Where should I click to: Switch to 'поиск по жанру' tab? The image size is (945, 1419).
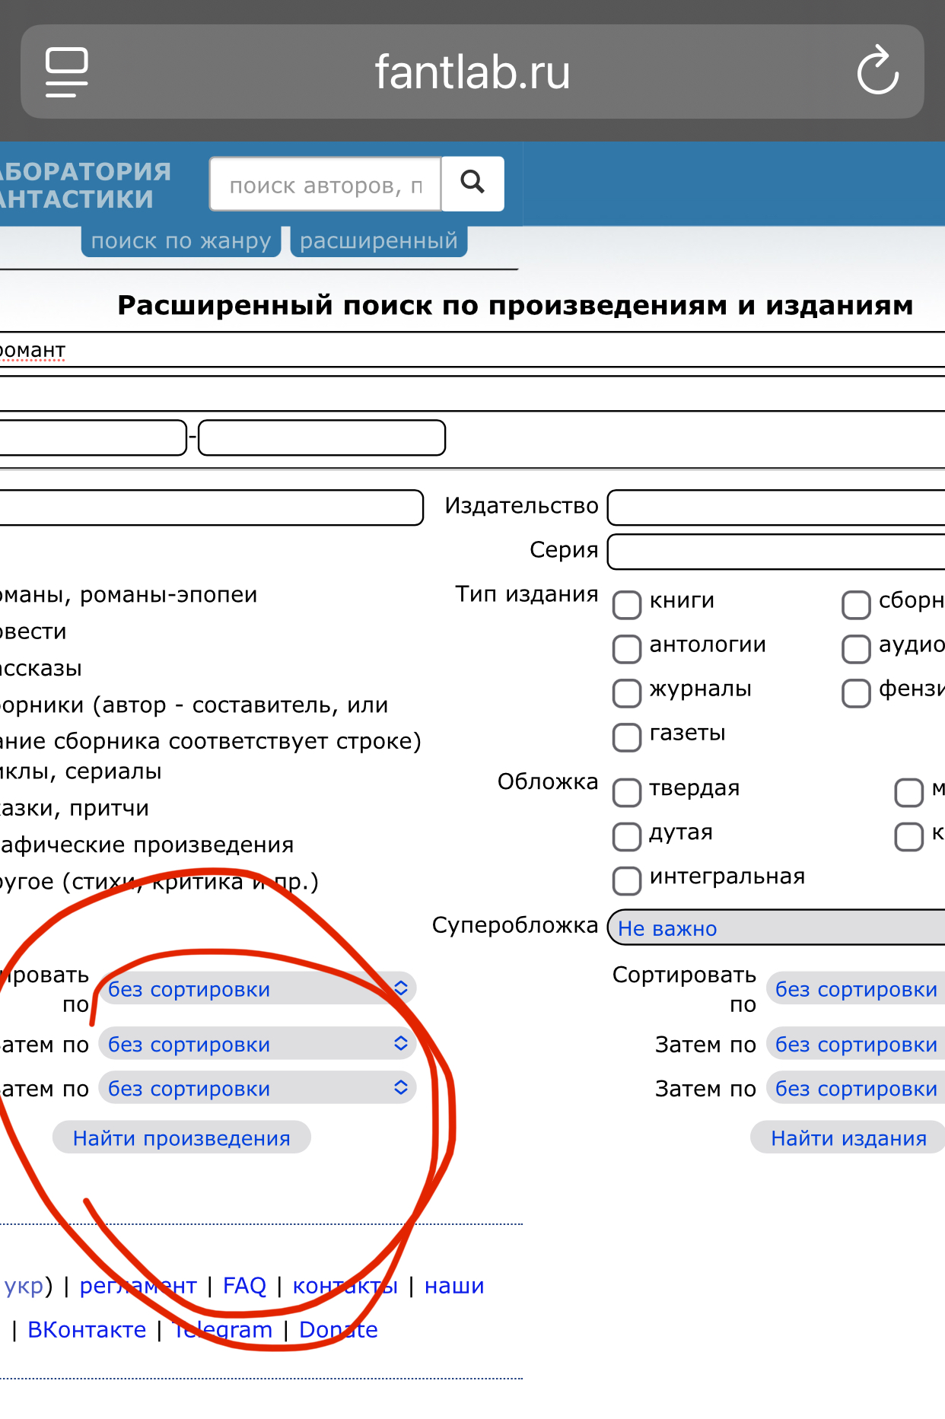click(x=181, y=241)
